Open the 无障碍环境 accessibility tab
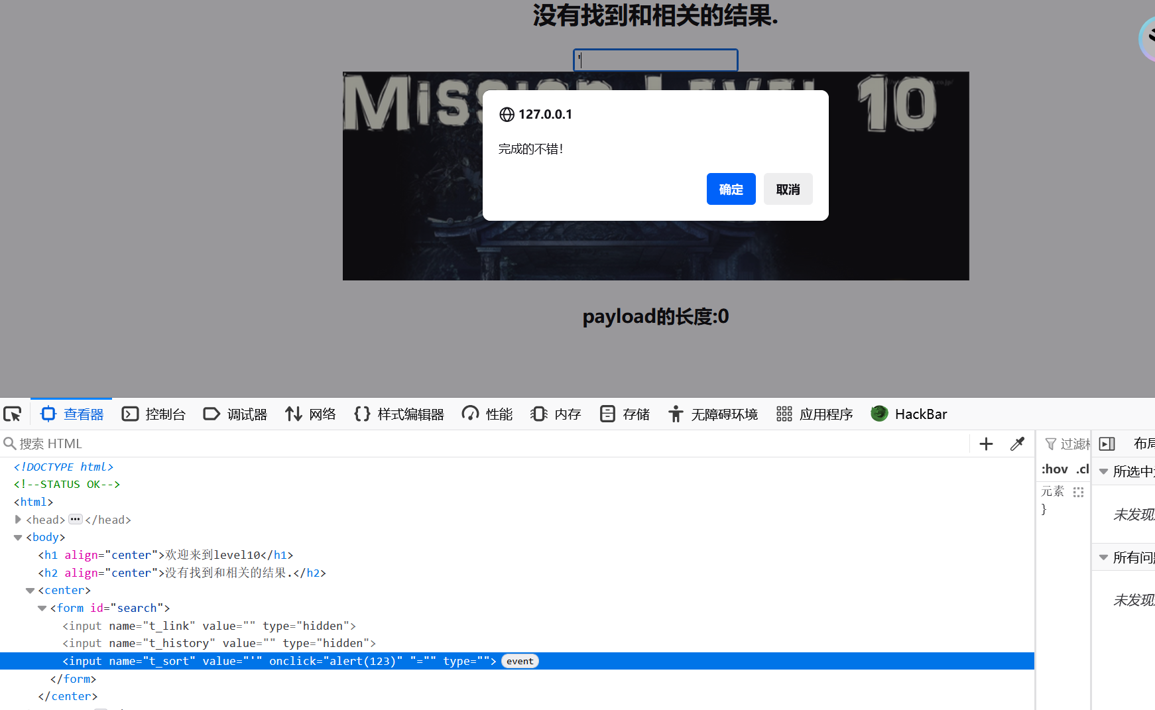 point(713,414)
